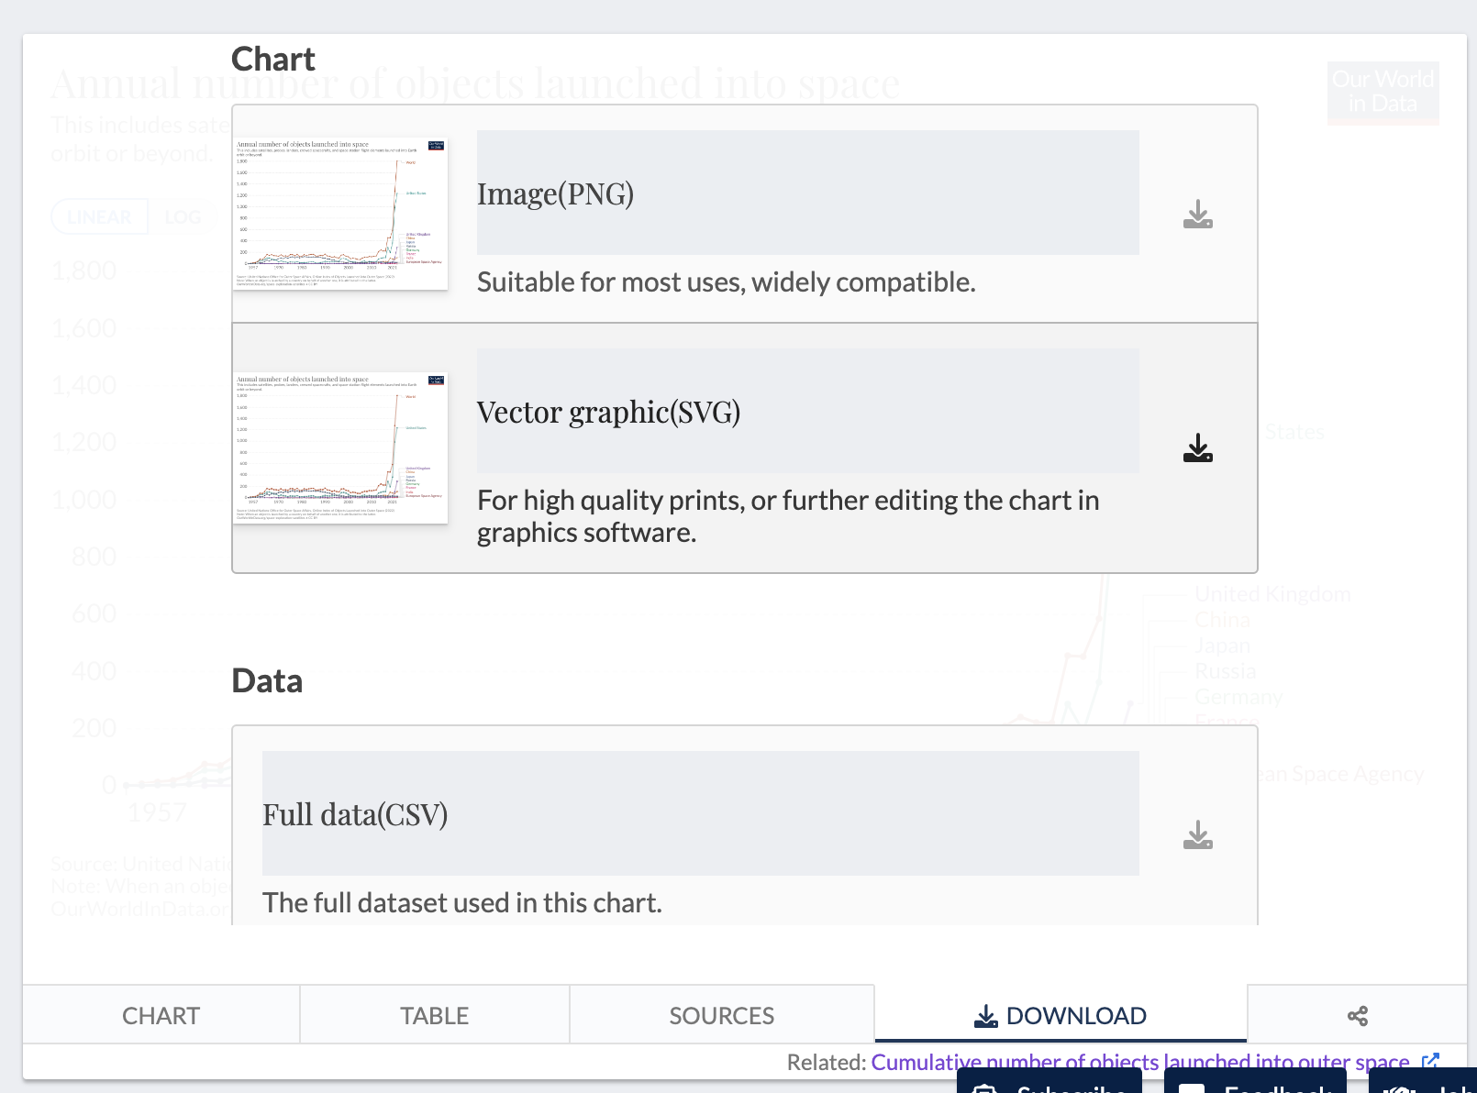Select the LINEAR scale option
1477x1093 pixels.
[99, 216]
